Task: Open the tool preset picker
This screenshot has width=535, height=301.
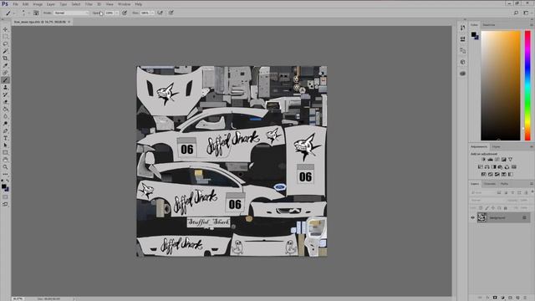Action: pos(9,13)
